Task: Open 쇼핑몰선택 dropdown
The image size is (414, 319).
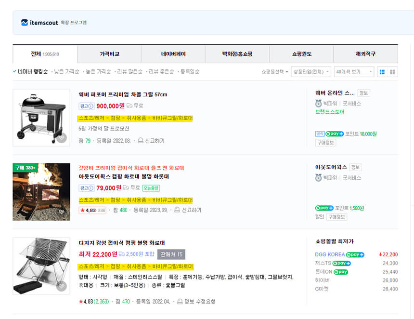Action: tap(274, 72)
